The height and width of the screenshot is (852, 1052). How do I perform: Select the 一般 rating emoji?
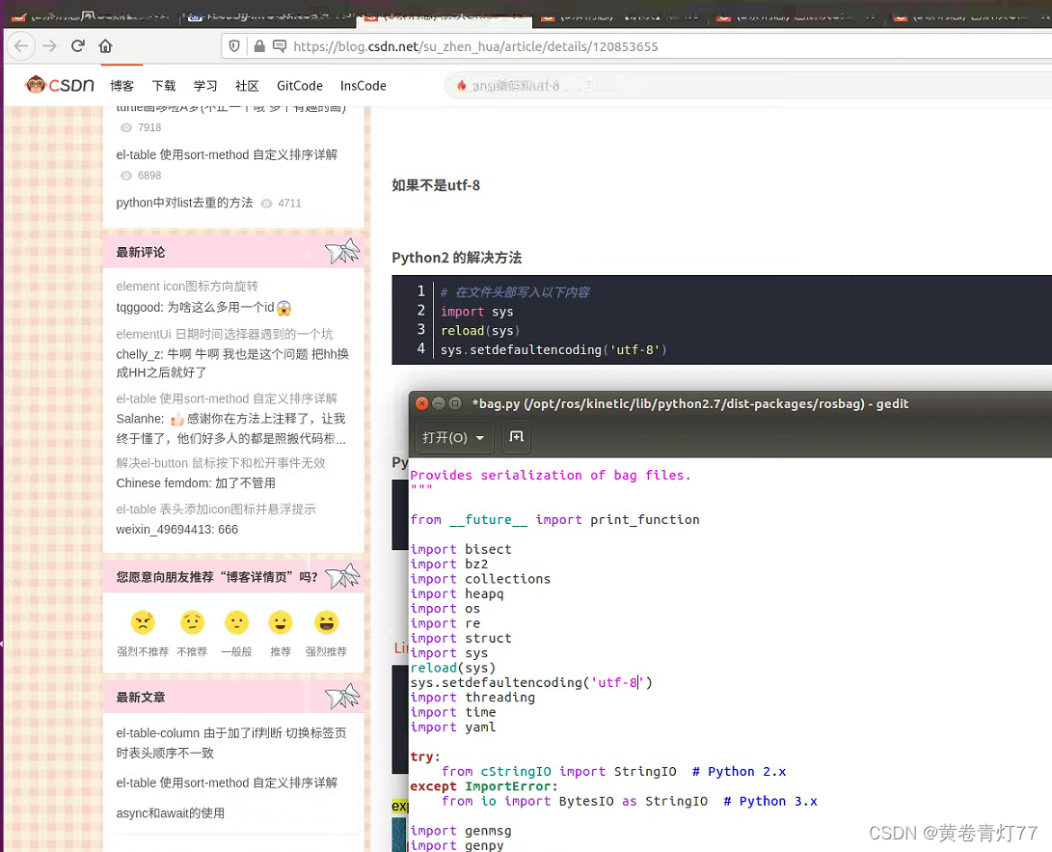[x=235, y=622]
